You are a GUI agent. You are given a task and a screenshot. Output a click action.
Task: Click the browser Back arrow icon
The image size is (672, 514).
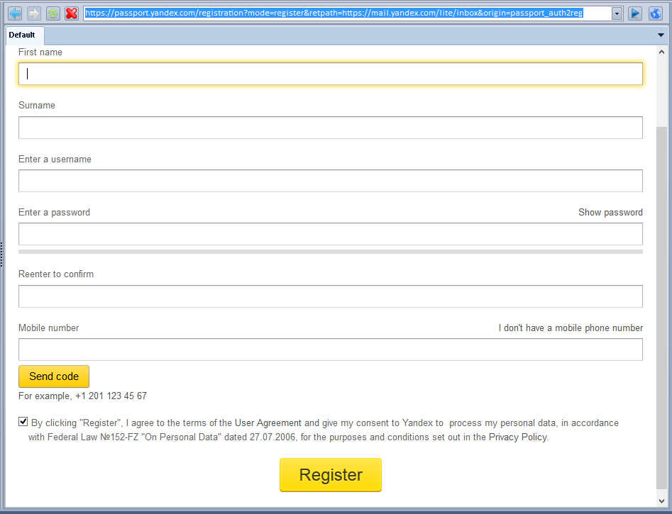(15, 13)
